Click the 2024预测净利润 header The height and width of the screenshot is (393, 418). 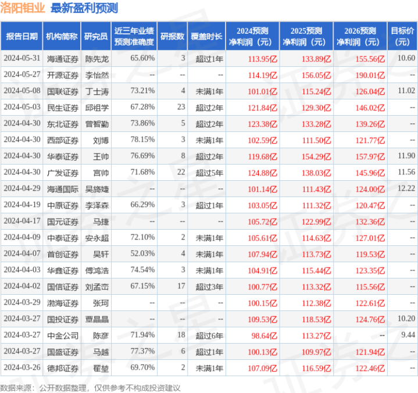pyautogui.click(x=252, y=36)
